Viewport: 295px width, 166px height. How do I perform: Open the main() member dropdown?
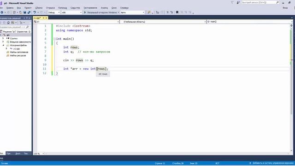pyautogui.click(x=249, y=22)
